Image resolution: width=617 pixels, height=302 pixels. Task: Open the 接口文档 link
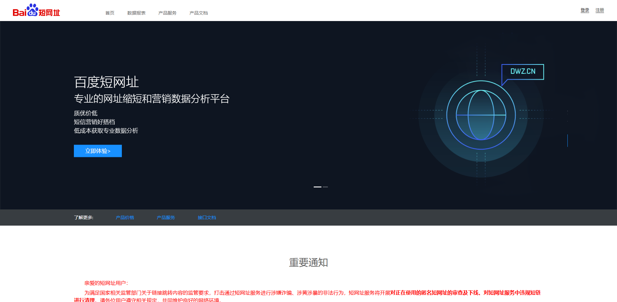206,218
